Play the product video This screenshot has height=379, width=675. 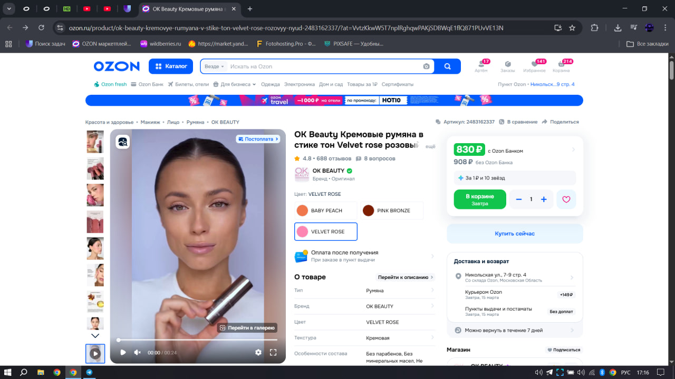coord(123,352)
